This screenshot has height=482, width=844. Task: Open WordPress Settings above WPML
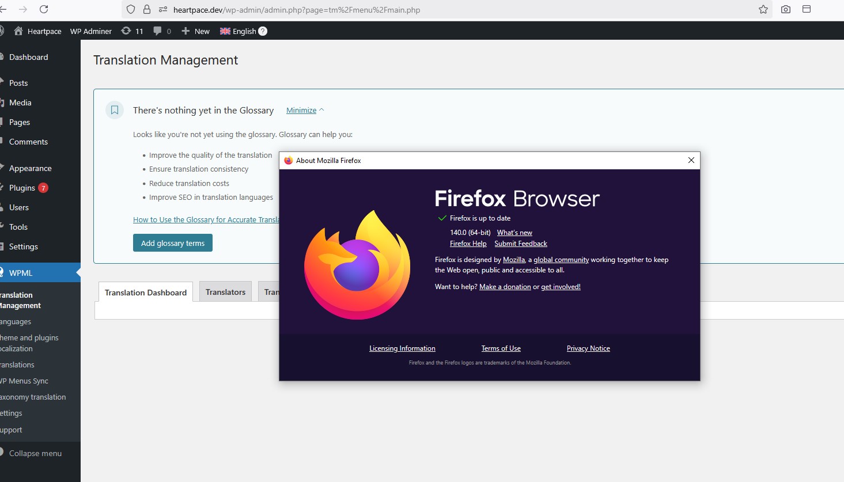point(24,246)
